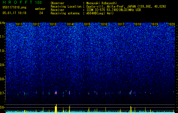Image resolution: width=178 pixels, height=113 pixels.
Task: Click the version number 1.0.0
Action: (38, 2)
